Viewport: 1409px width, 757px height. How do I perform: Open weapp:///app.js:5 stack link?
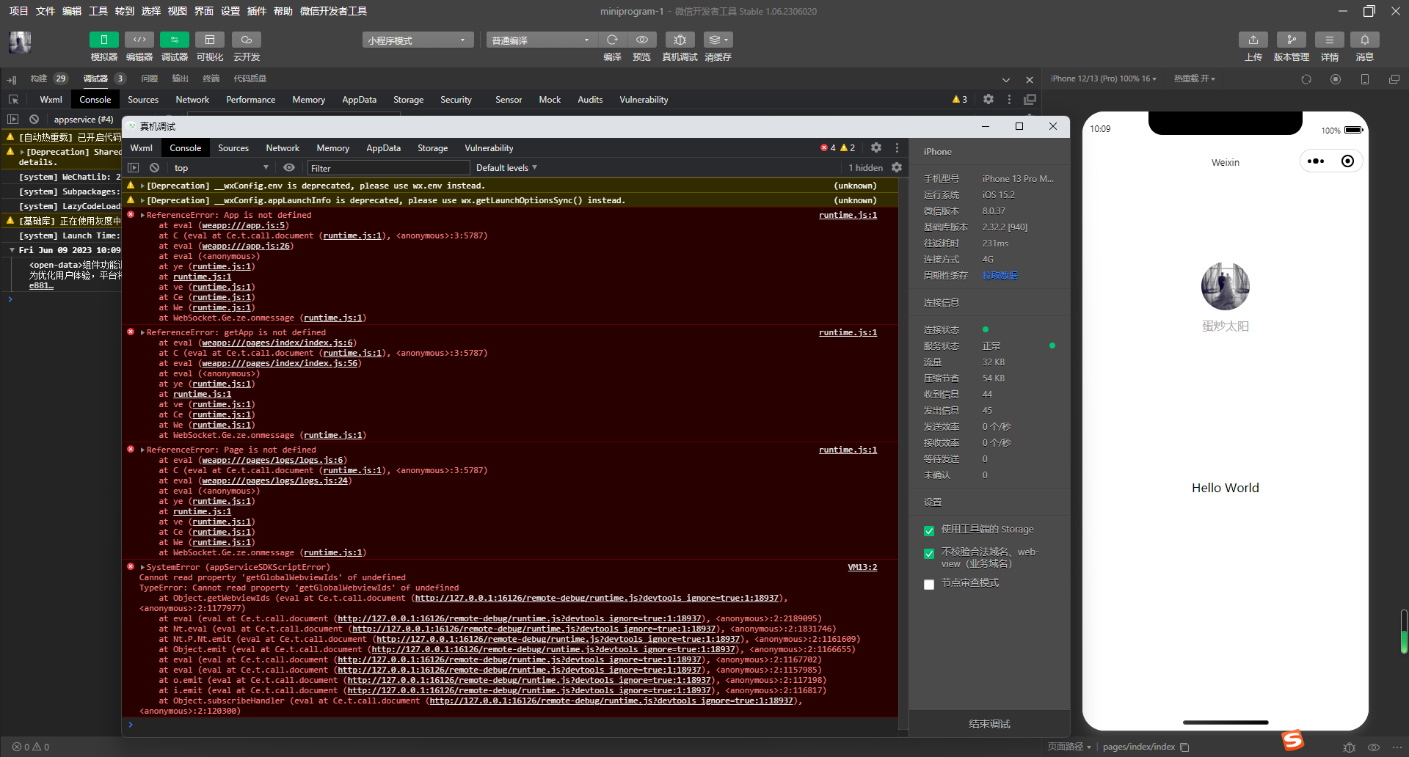(x=244, y=226)
